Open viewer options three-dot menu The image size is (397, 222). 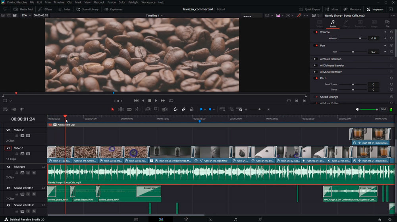point(306,15)
